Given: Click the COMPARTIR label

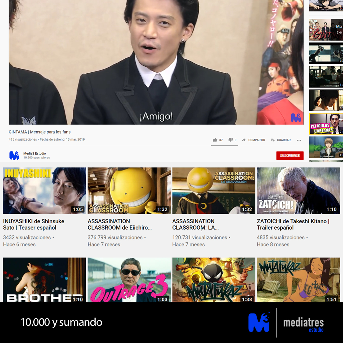Looking at the screenshot, I should click(x=257, y=140).
